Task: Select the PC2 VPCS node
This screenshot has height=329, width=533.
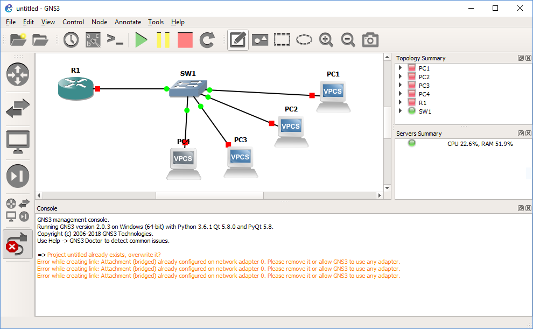Action: coord(291,131)
